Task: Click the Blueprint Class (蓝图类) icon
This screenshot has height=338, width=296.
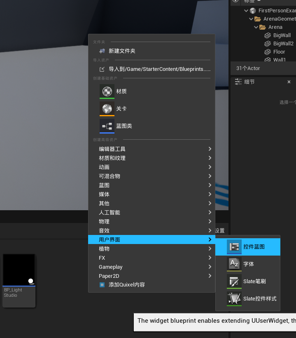Action: coord(107,126)
